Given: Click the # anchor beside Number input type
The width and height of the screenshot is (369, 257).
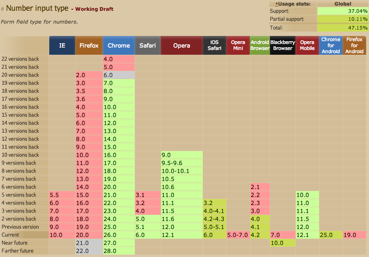Looking at the screenshot, I should [x=2, y=9].
